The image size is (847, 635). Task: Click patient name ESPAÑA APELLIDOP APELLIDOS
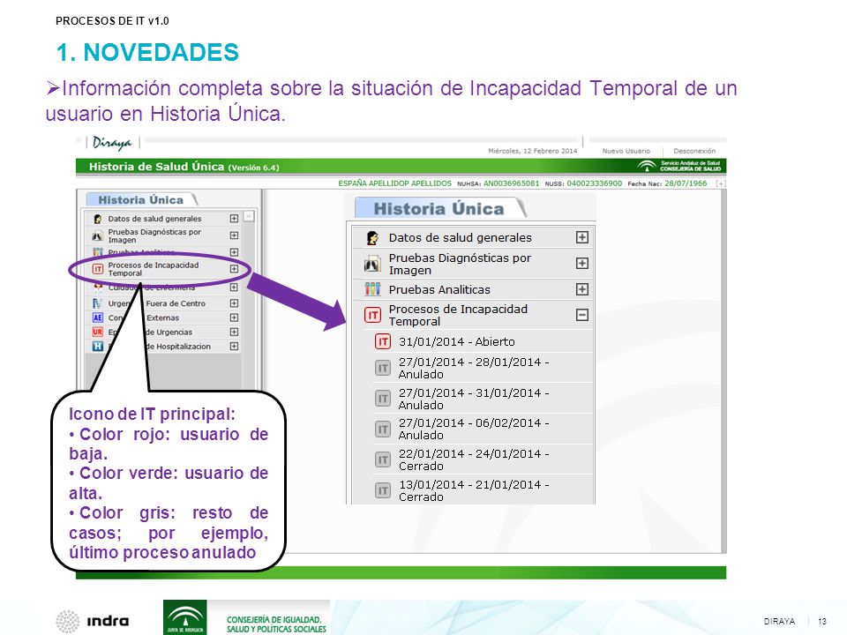pyautogui.click(x=395, y=183)
